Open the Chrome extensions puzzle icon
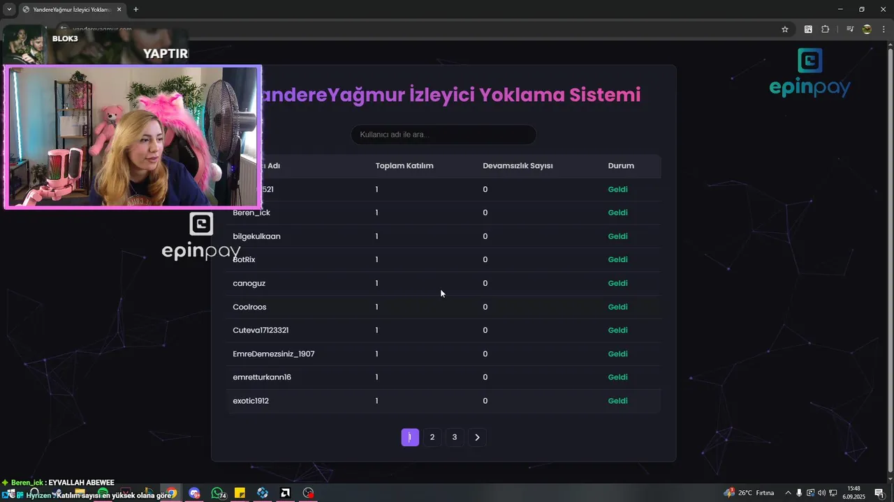 [826, 29]
